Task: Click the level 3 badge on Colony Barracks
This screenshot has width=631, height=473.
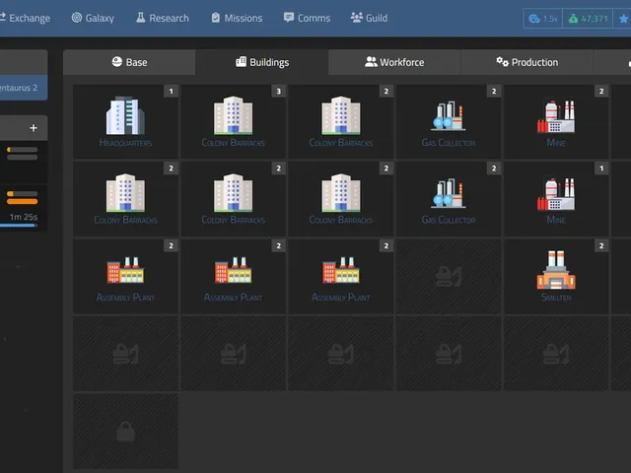Action: 278,92
